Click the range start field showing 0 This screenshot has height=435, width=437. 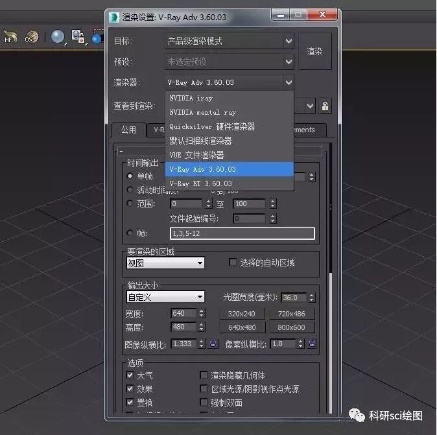[x=187, y=204]
